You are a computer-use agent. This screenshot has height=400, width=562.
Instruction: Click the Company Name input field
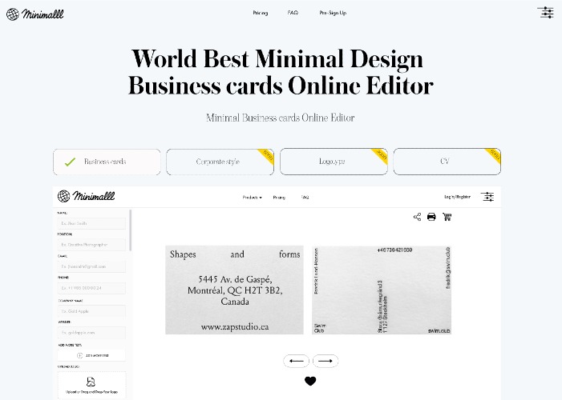tap(91, 311)
